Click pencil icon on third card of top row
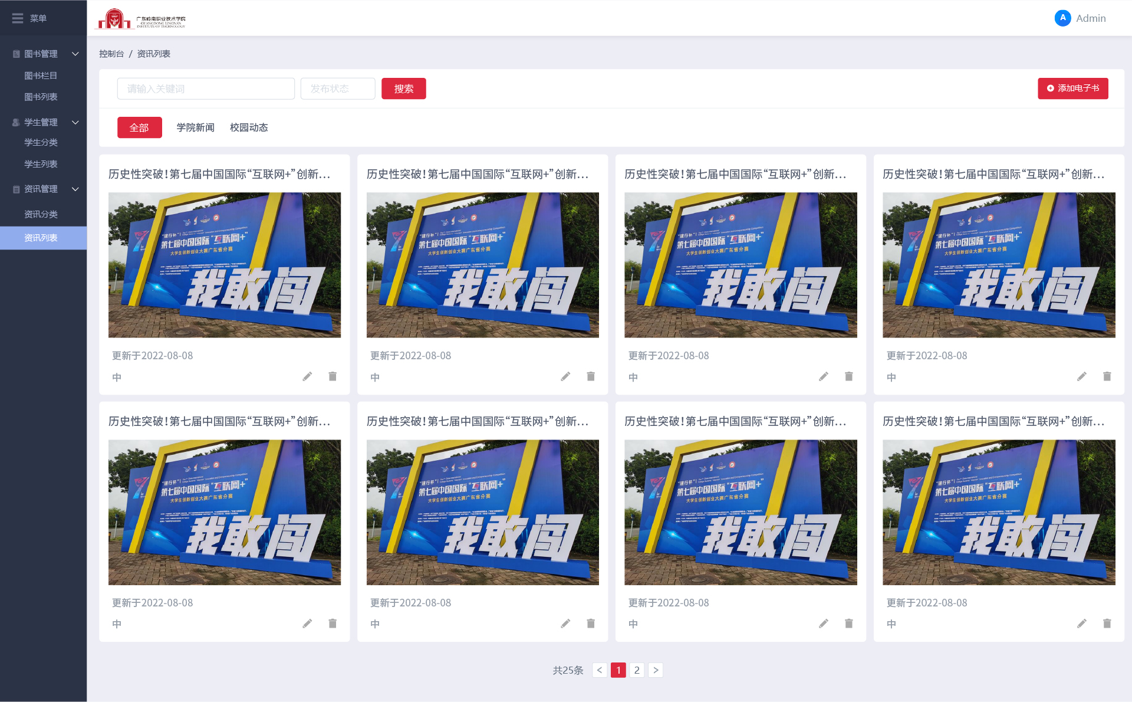The image size is (1132, 702). tap(824, 376)
